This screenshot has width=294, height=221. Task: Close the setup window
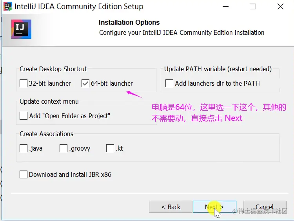pos(280,7)
